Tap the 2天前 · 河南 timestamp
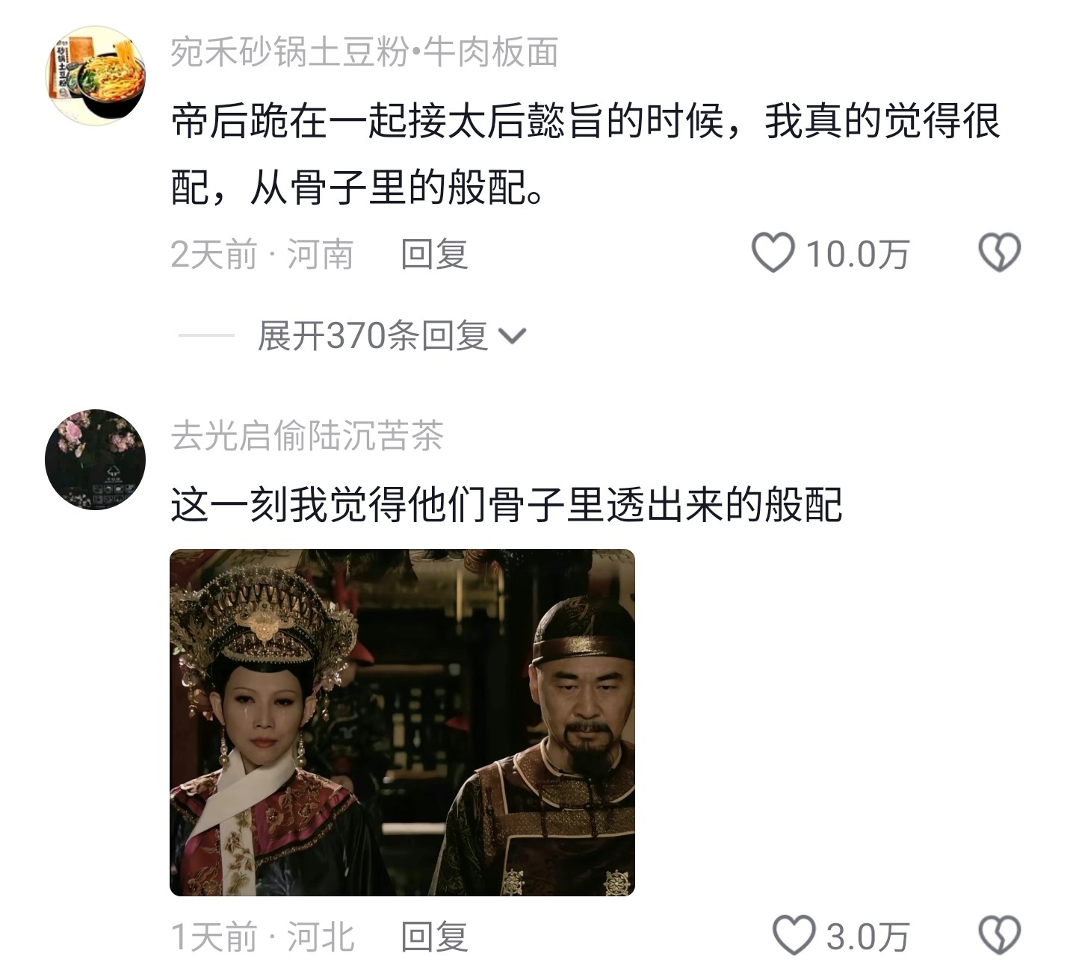 (x=262, y=254)
